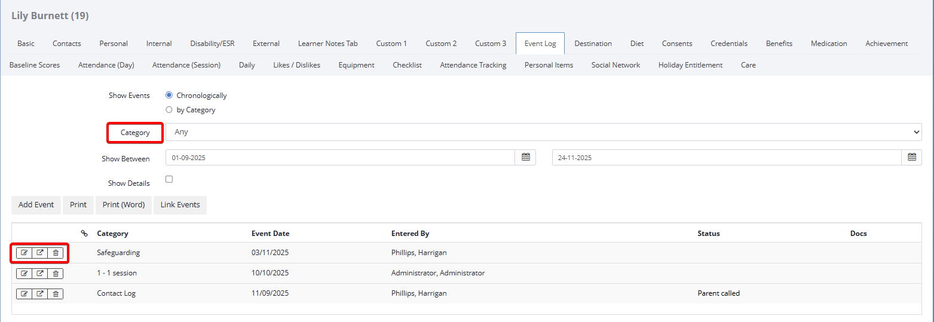Viewport: 934px width, 322px height.
Task: Open the Credentials tab
Action: 729,44
